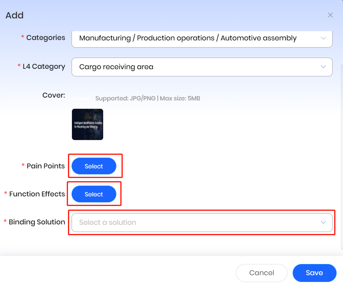Save the new entry
The width and height of the screenshot is (343, 288).
point(314,273)
